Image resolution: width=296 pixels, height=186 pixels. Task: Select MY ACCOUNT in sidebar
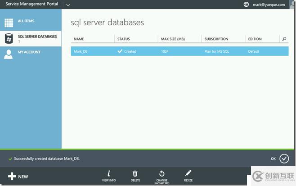(29, 52)
